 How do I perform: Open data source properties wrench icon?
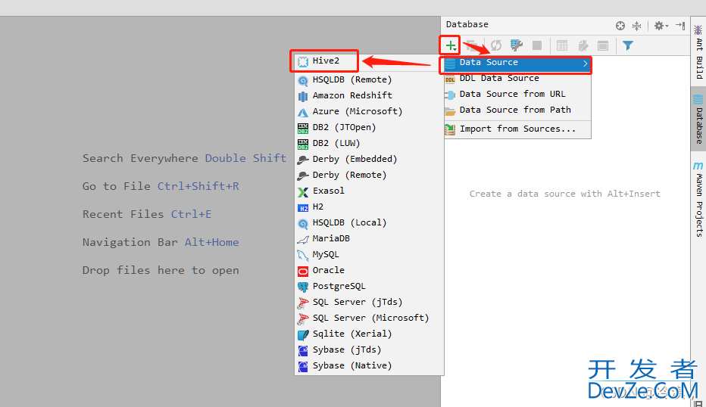tap(516, 45)
